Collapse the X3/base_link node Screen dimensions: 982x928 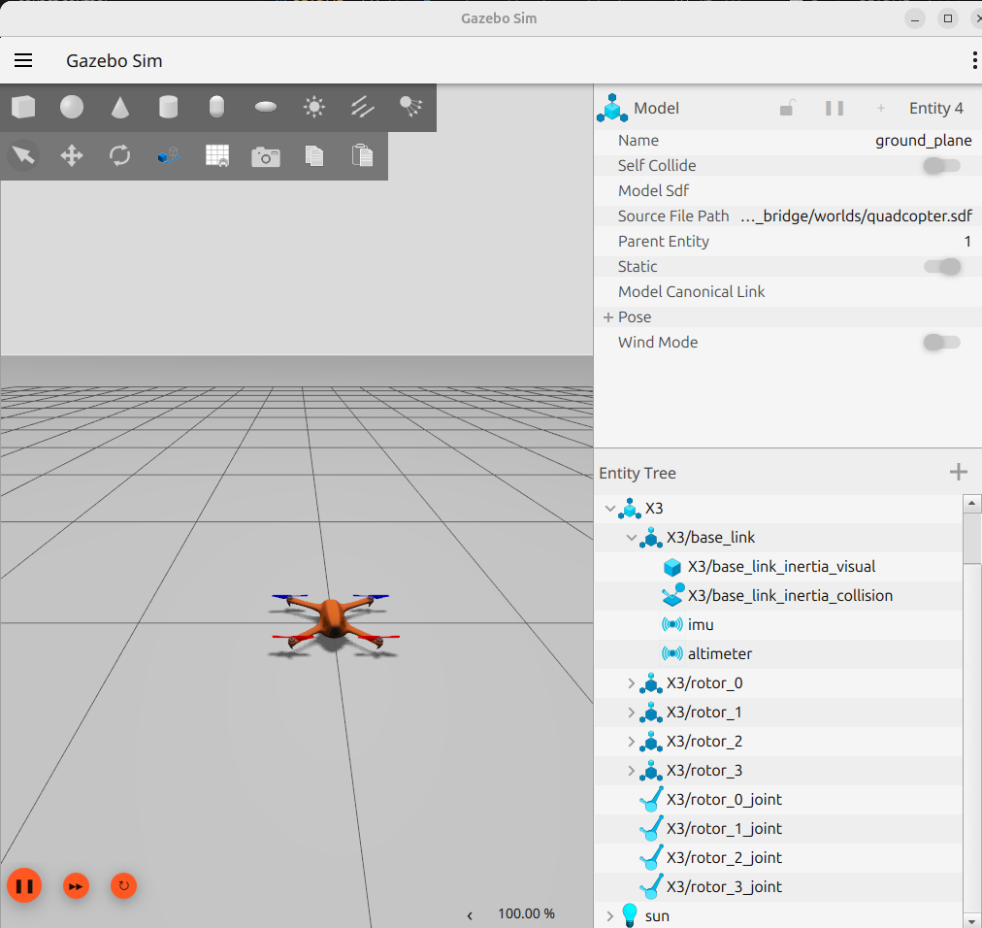tap(632, 538)
